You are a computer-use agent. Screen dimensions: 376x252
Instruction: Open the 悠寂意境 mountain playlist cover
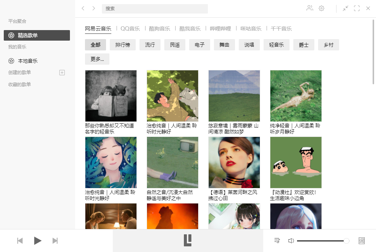tap(234, 96)
